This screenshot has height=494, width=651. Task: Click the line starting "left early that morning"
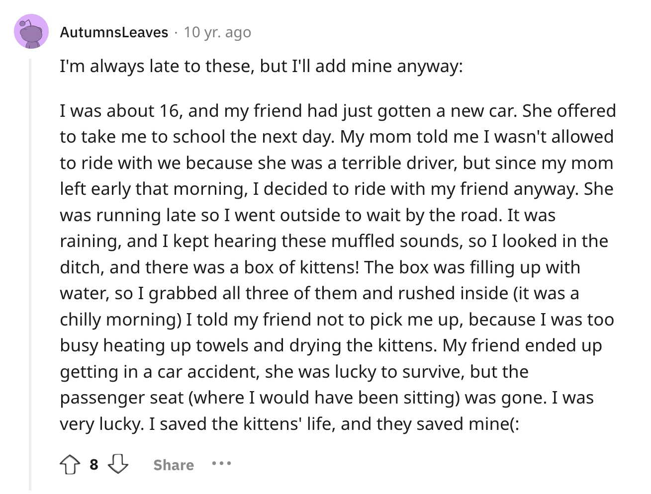pyautogui.click(x=336, y=189)
